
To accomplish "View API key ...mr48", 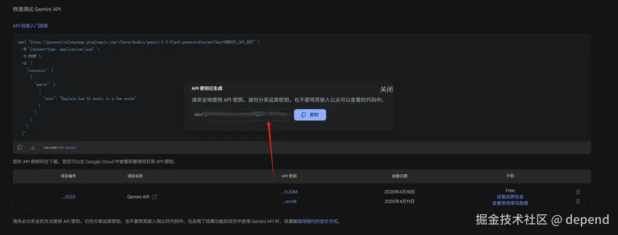I will tap(289, 201).
